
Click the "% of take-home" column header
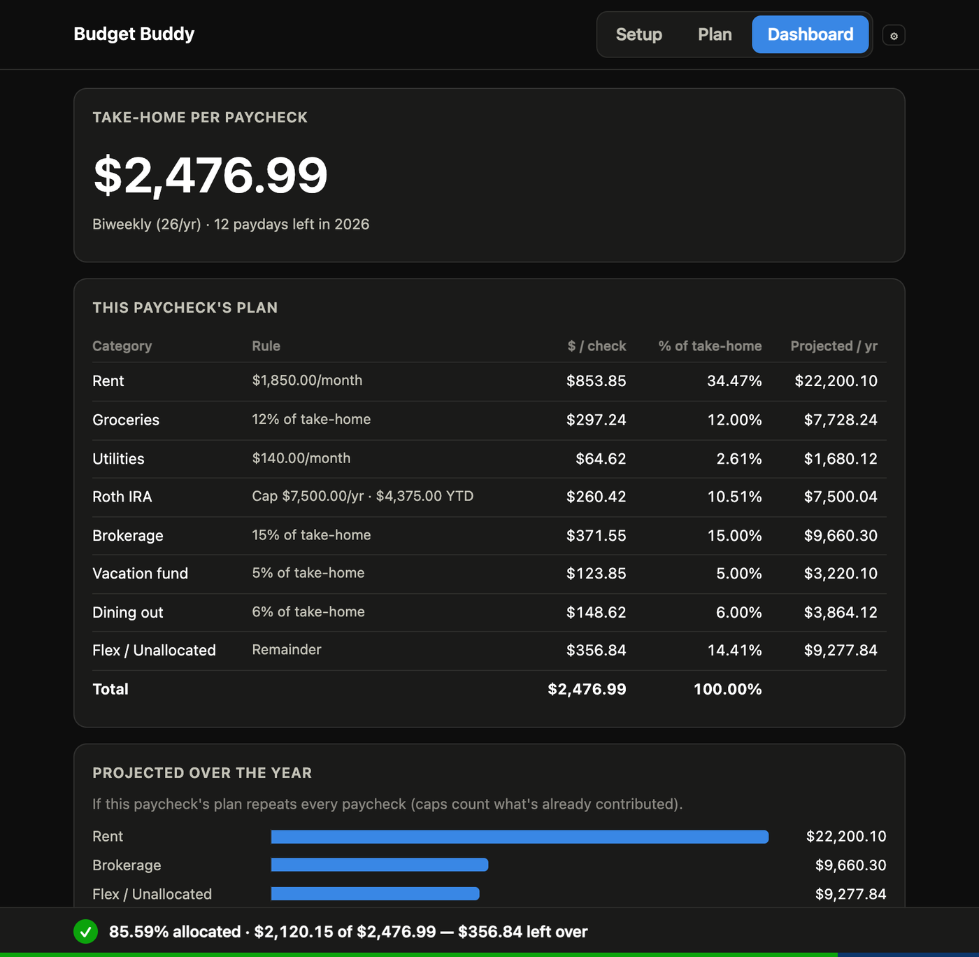[710, 346]
